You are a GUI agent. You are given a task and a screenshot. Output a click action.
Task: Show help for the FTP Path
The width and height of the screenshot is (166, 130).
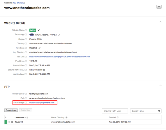[x=26, y=98]
